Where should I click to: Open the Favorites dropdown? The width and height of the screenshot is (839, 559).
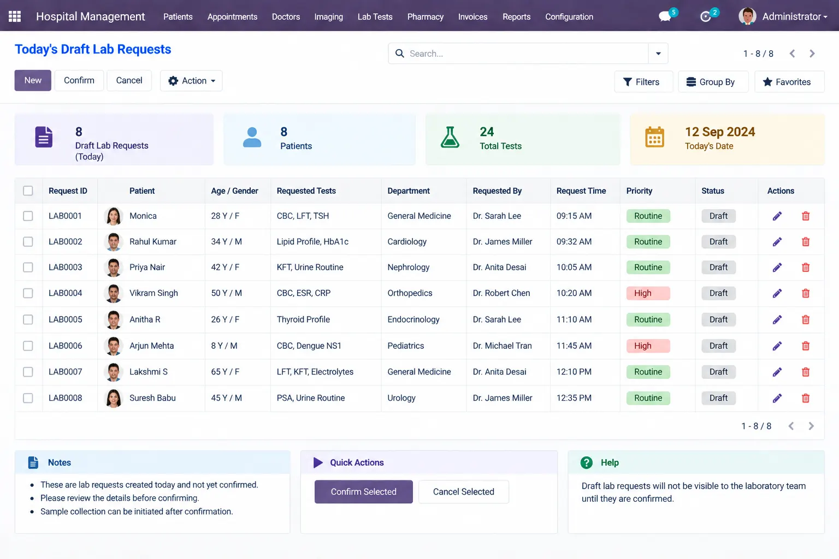pyautogui.click(x=789, y=82)
